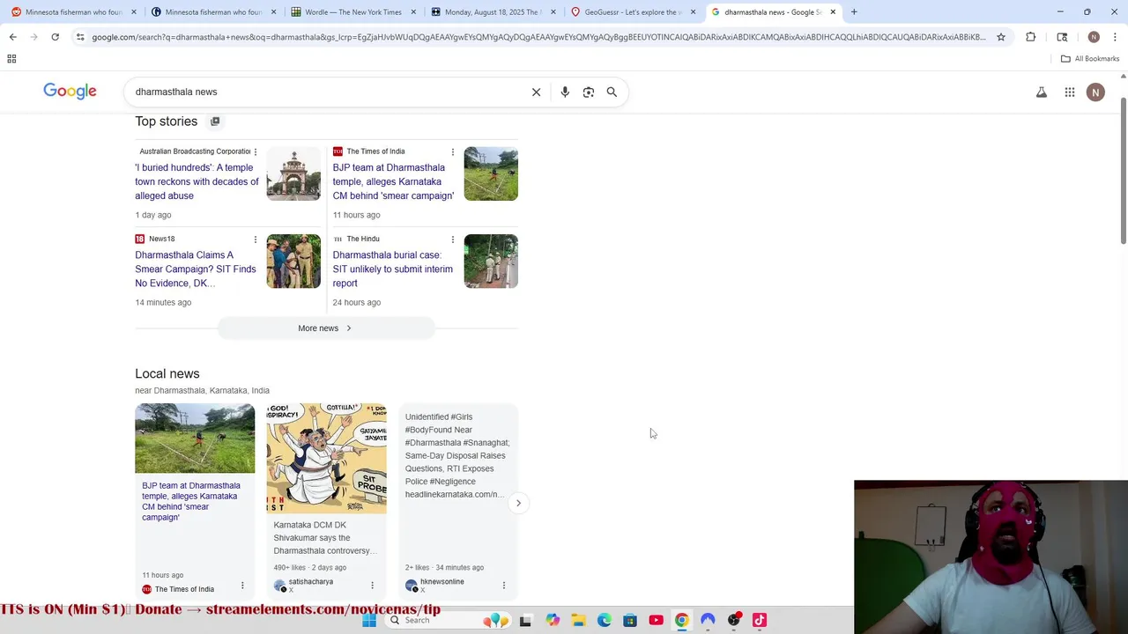Open a new browser tab
1128x634 pixels.
coord(854,12)
